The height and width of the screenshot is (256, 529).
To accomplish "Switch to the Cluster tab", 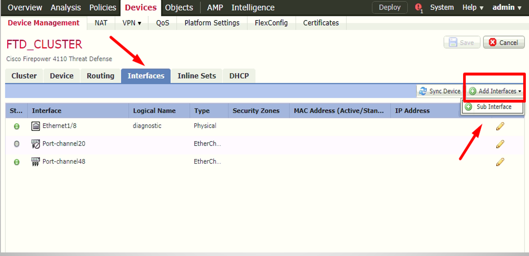I will (24, 76).
